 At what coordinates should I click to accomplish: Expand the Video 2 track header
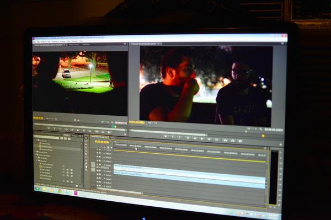click(104, 161)
